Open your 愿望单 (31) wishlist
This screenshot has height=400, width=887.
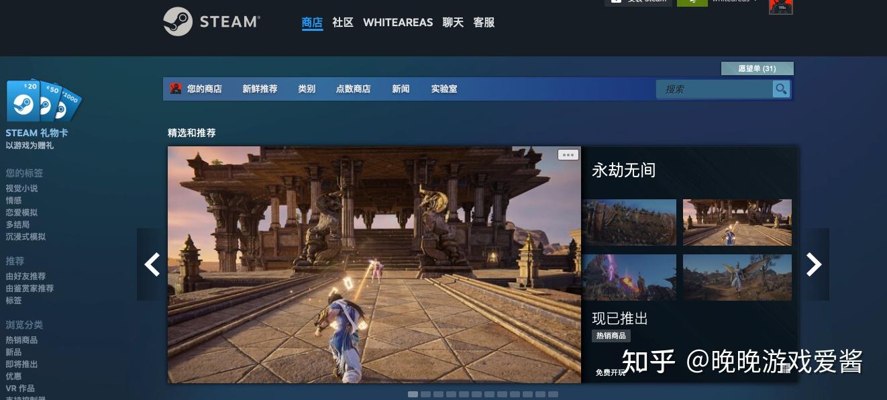point(758,68)
